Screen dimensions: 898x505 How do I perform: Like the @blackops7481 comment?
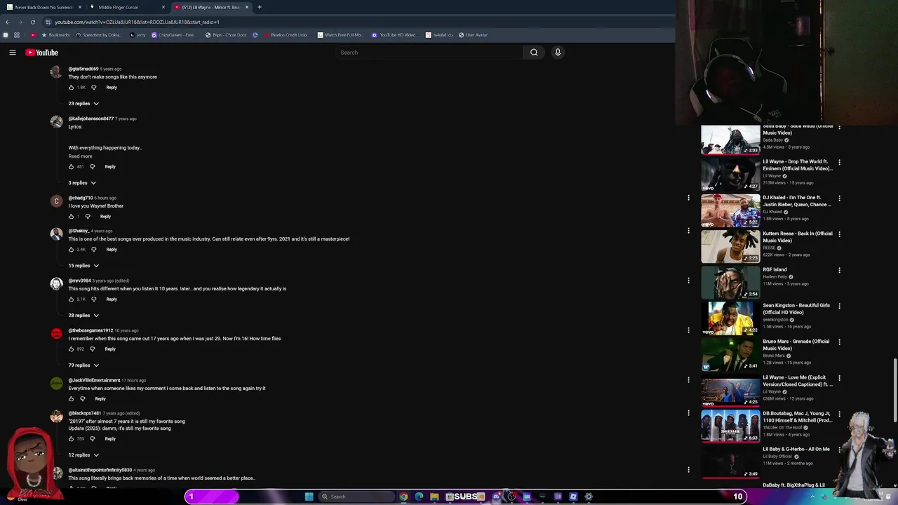tap(71, 439)
